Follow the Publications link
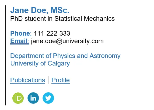The image size is (154, 110). click(x=28, y=80)
